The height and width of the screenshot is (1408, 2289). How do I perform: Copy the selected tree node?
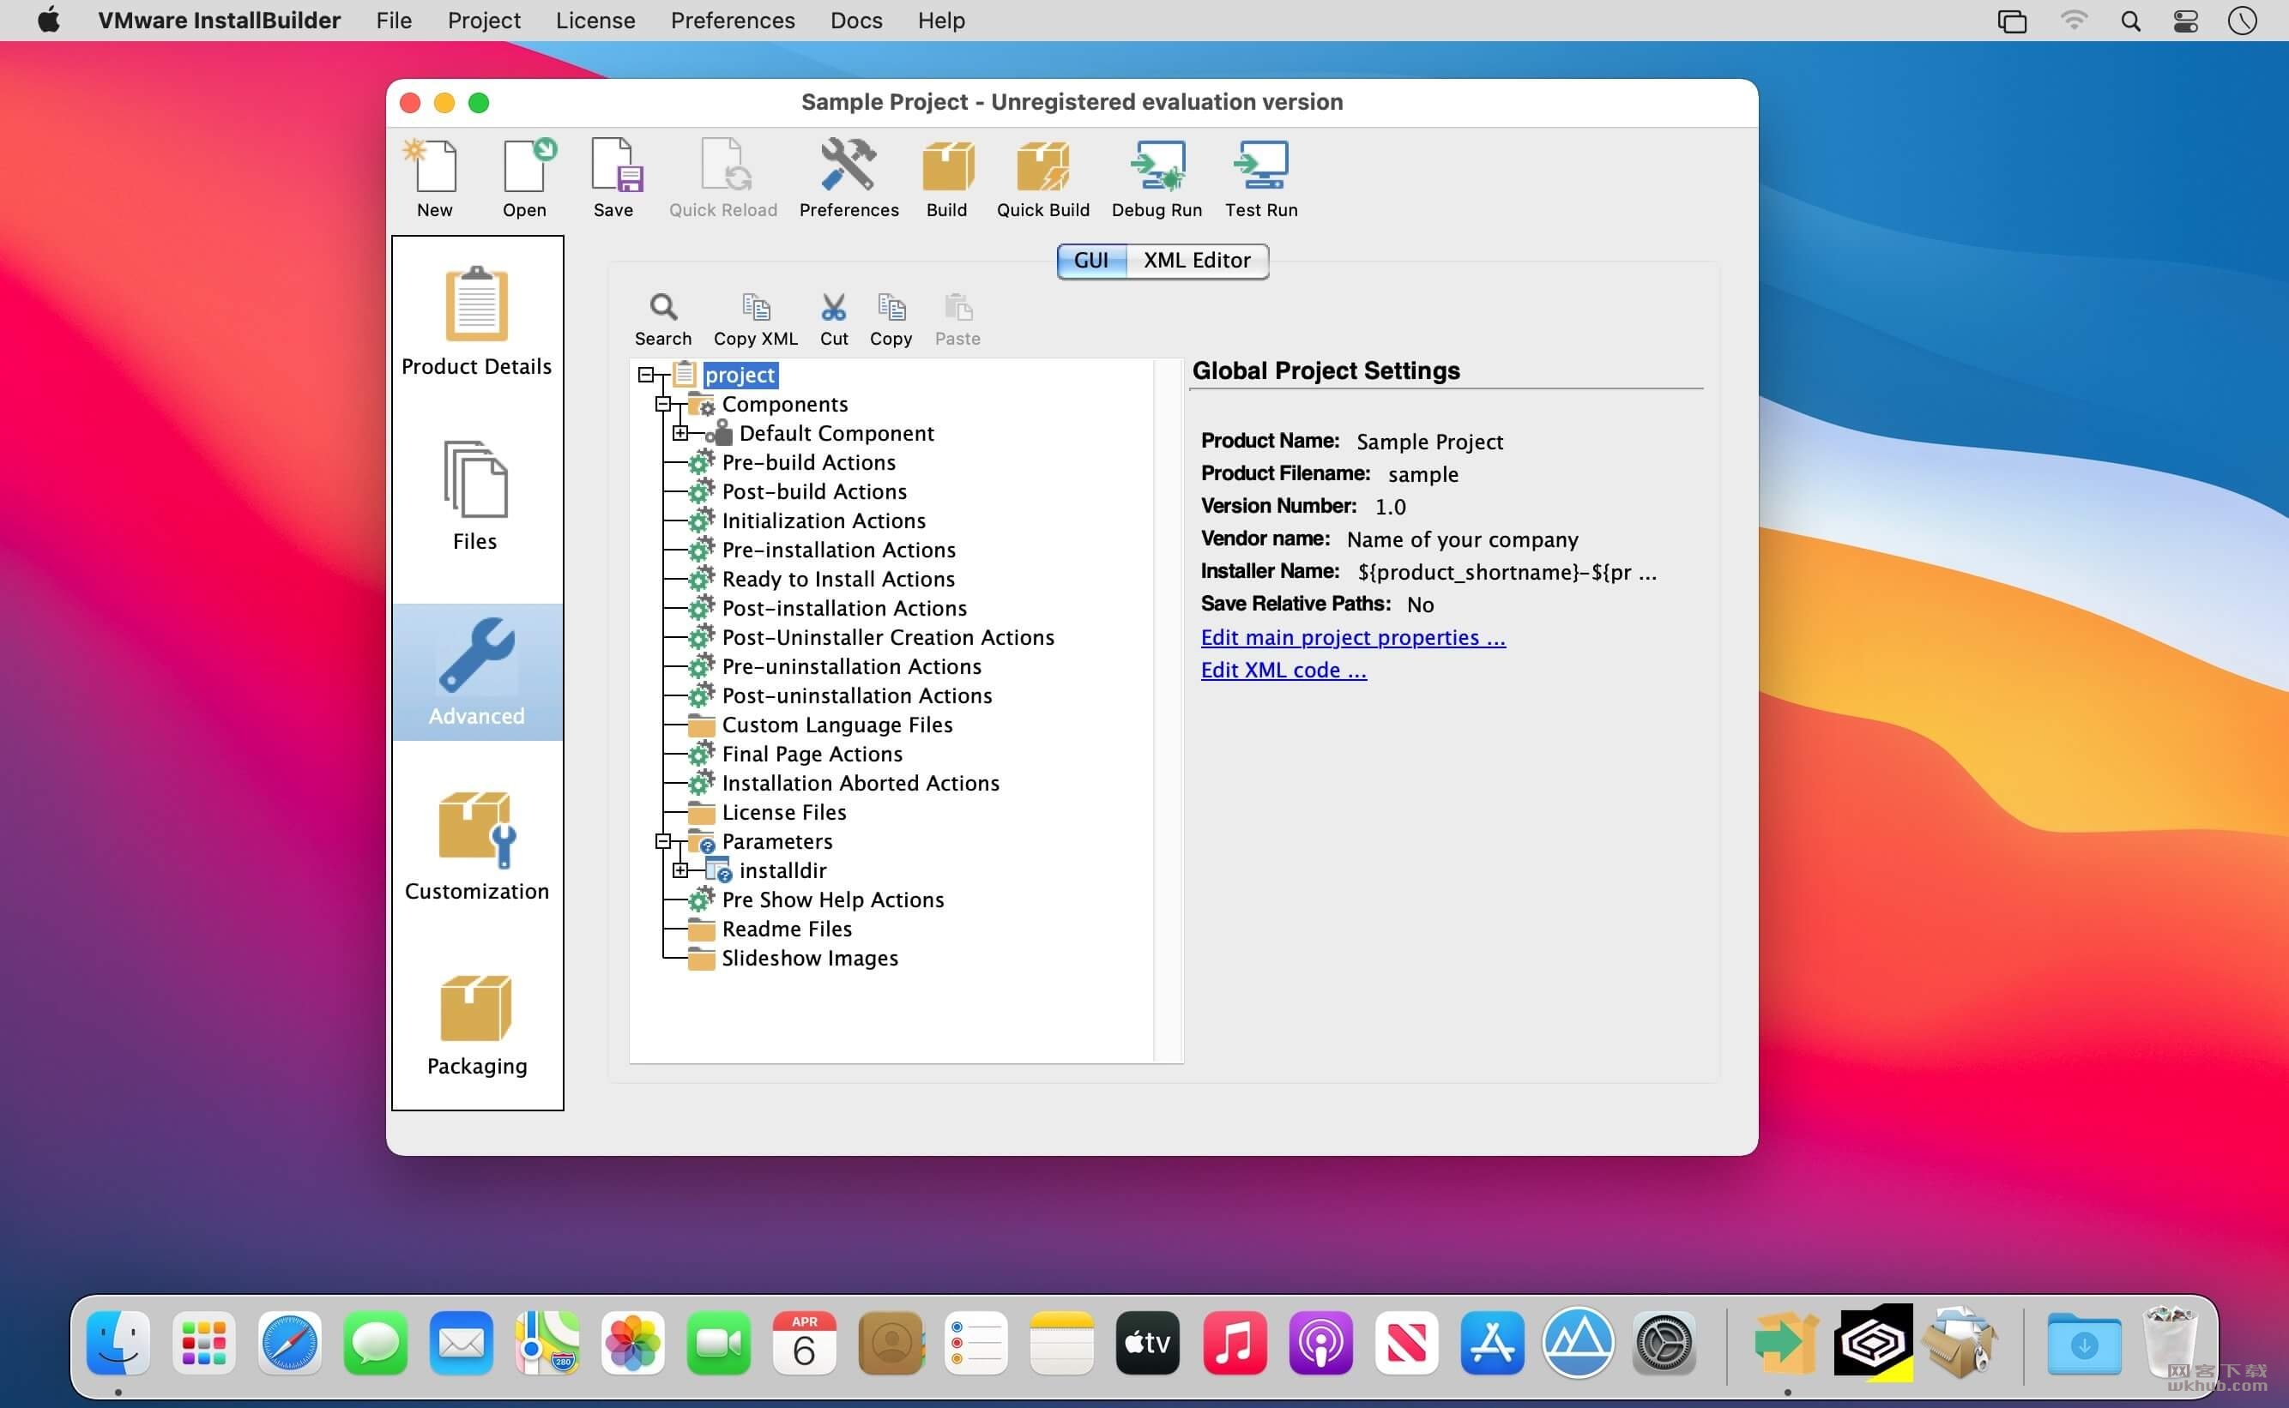[x=891, y=321]
